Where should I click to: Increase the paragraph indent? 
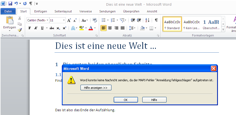tap(139, 20)
